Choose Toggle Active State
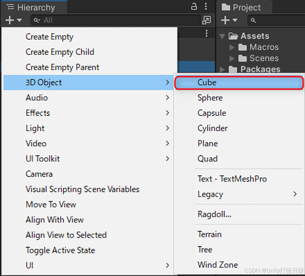Image resolution: width=305 pixels, height=276 pixels. tap(88, 250)
